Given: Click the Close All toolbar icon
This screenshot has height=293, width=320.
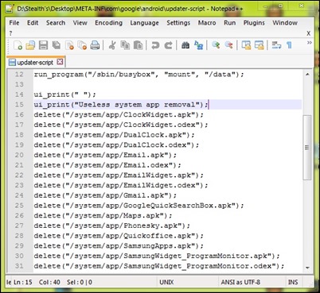Looking at the screenshot, I should click(82, 45).
